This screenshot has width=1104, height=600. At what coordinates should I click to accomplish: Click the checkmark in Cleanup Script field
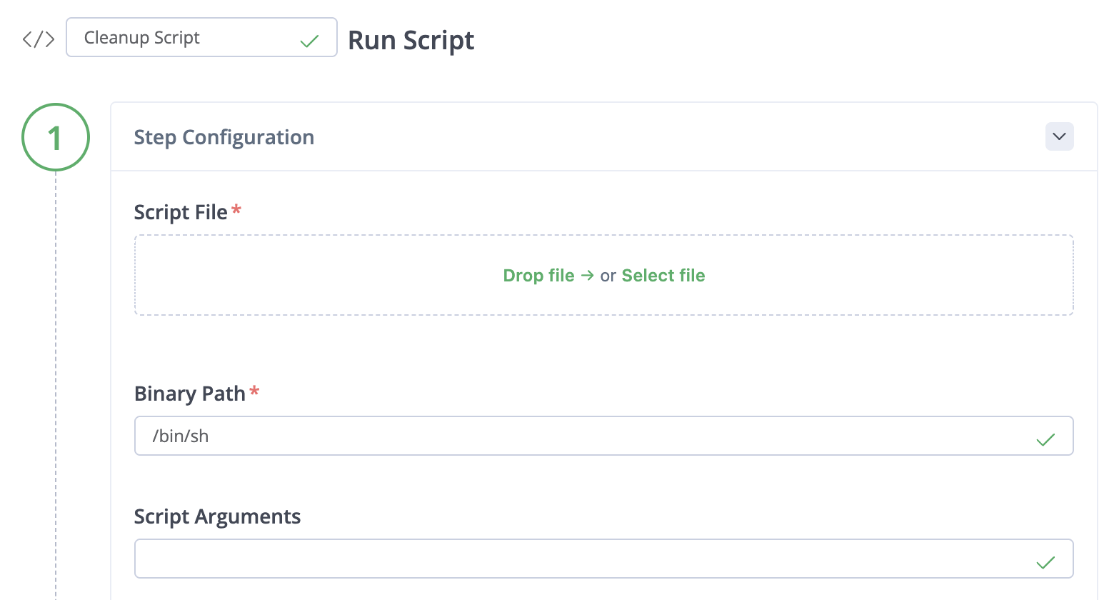(309, 41)
